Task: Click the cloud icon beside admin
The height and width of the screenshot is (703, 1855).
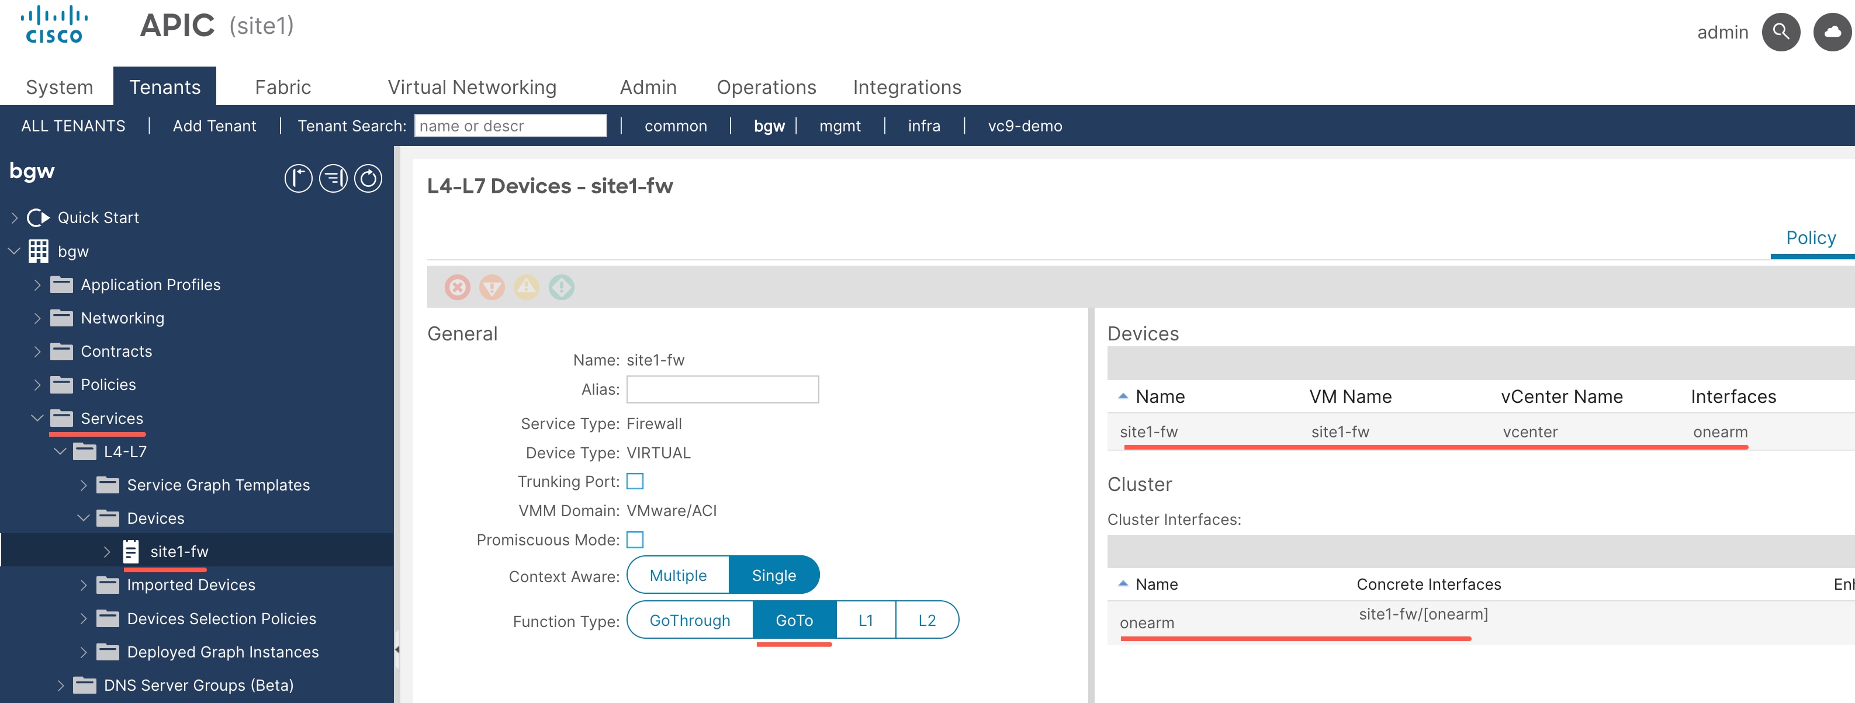Action: point(1832,32)
